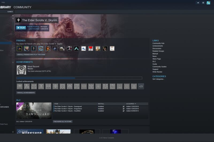The image size is (214, 142).
Task: Toggle the Hearthfire DLC checkbox
Action: pos(124,111)
